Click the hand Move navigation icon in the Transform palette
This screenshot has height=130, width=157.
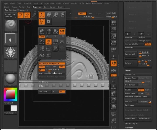click(x=42, y=32)
